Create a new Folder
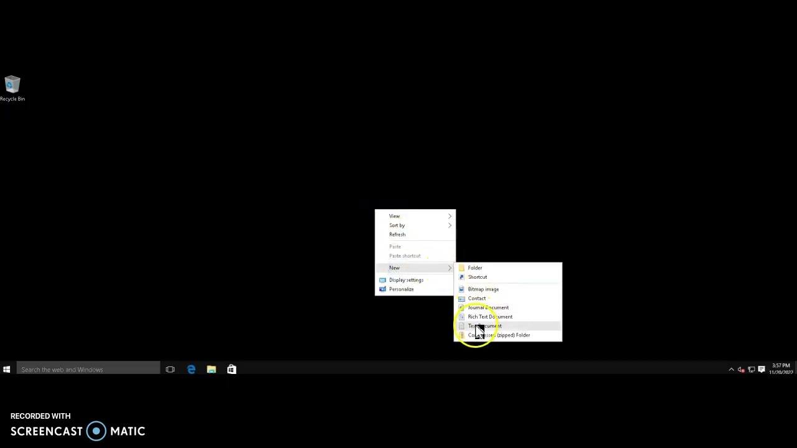 tap(508, 268)
